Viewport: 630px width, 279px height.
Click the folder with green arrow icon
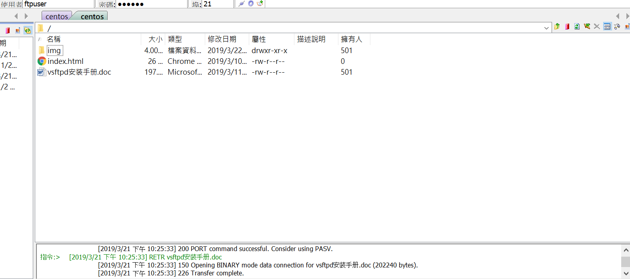587,26
